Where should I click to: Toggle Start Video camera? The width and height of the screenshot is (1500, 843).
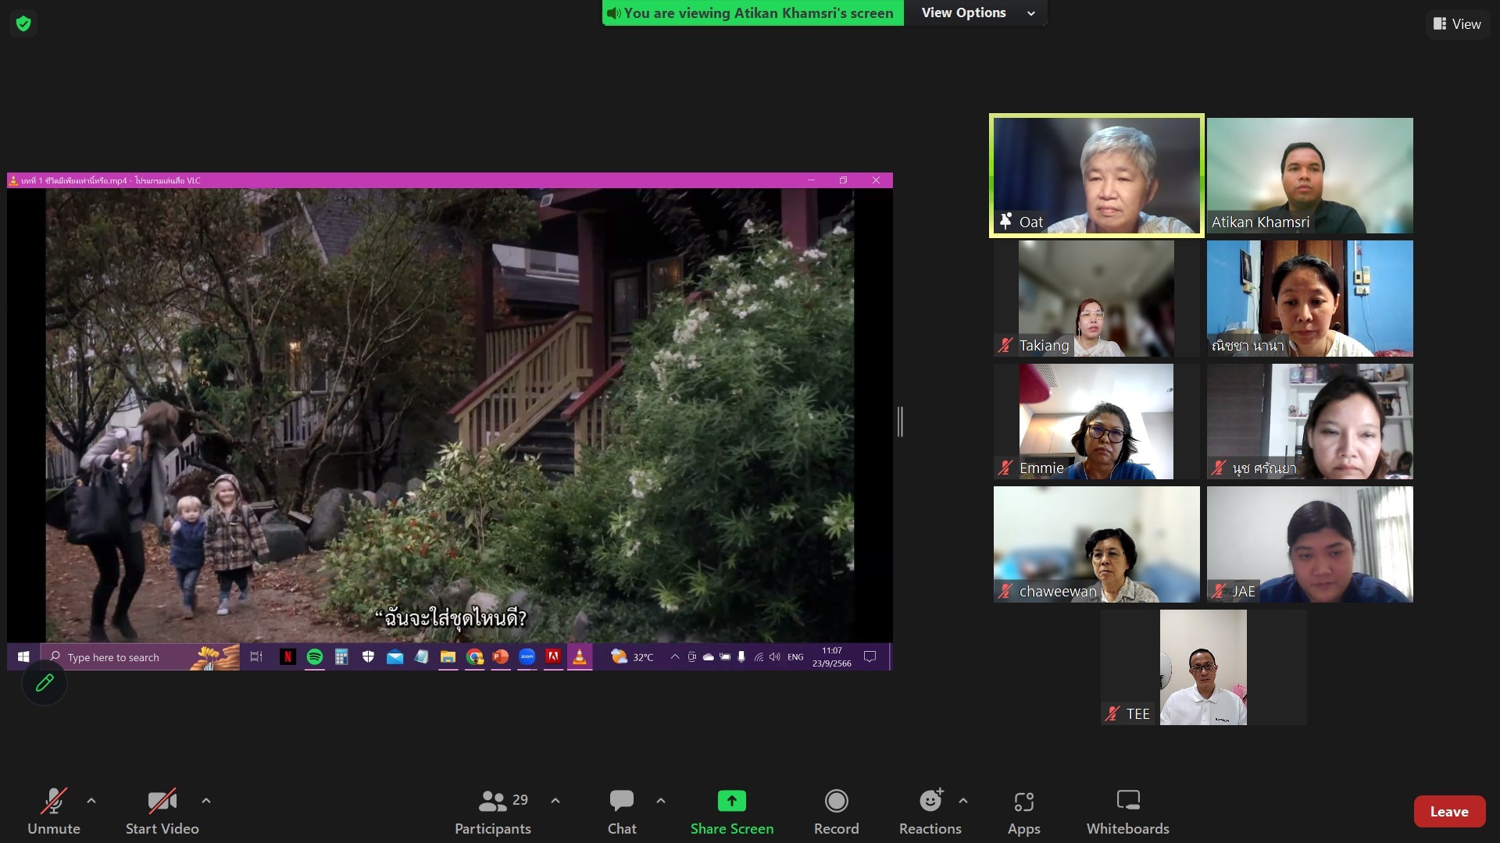[162, 812]
